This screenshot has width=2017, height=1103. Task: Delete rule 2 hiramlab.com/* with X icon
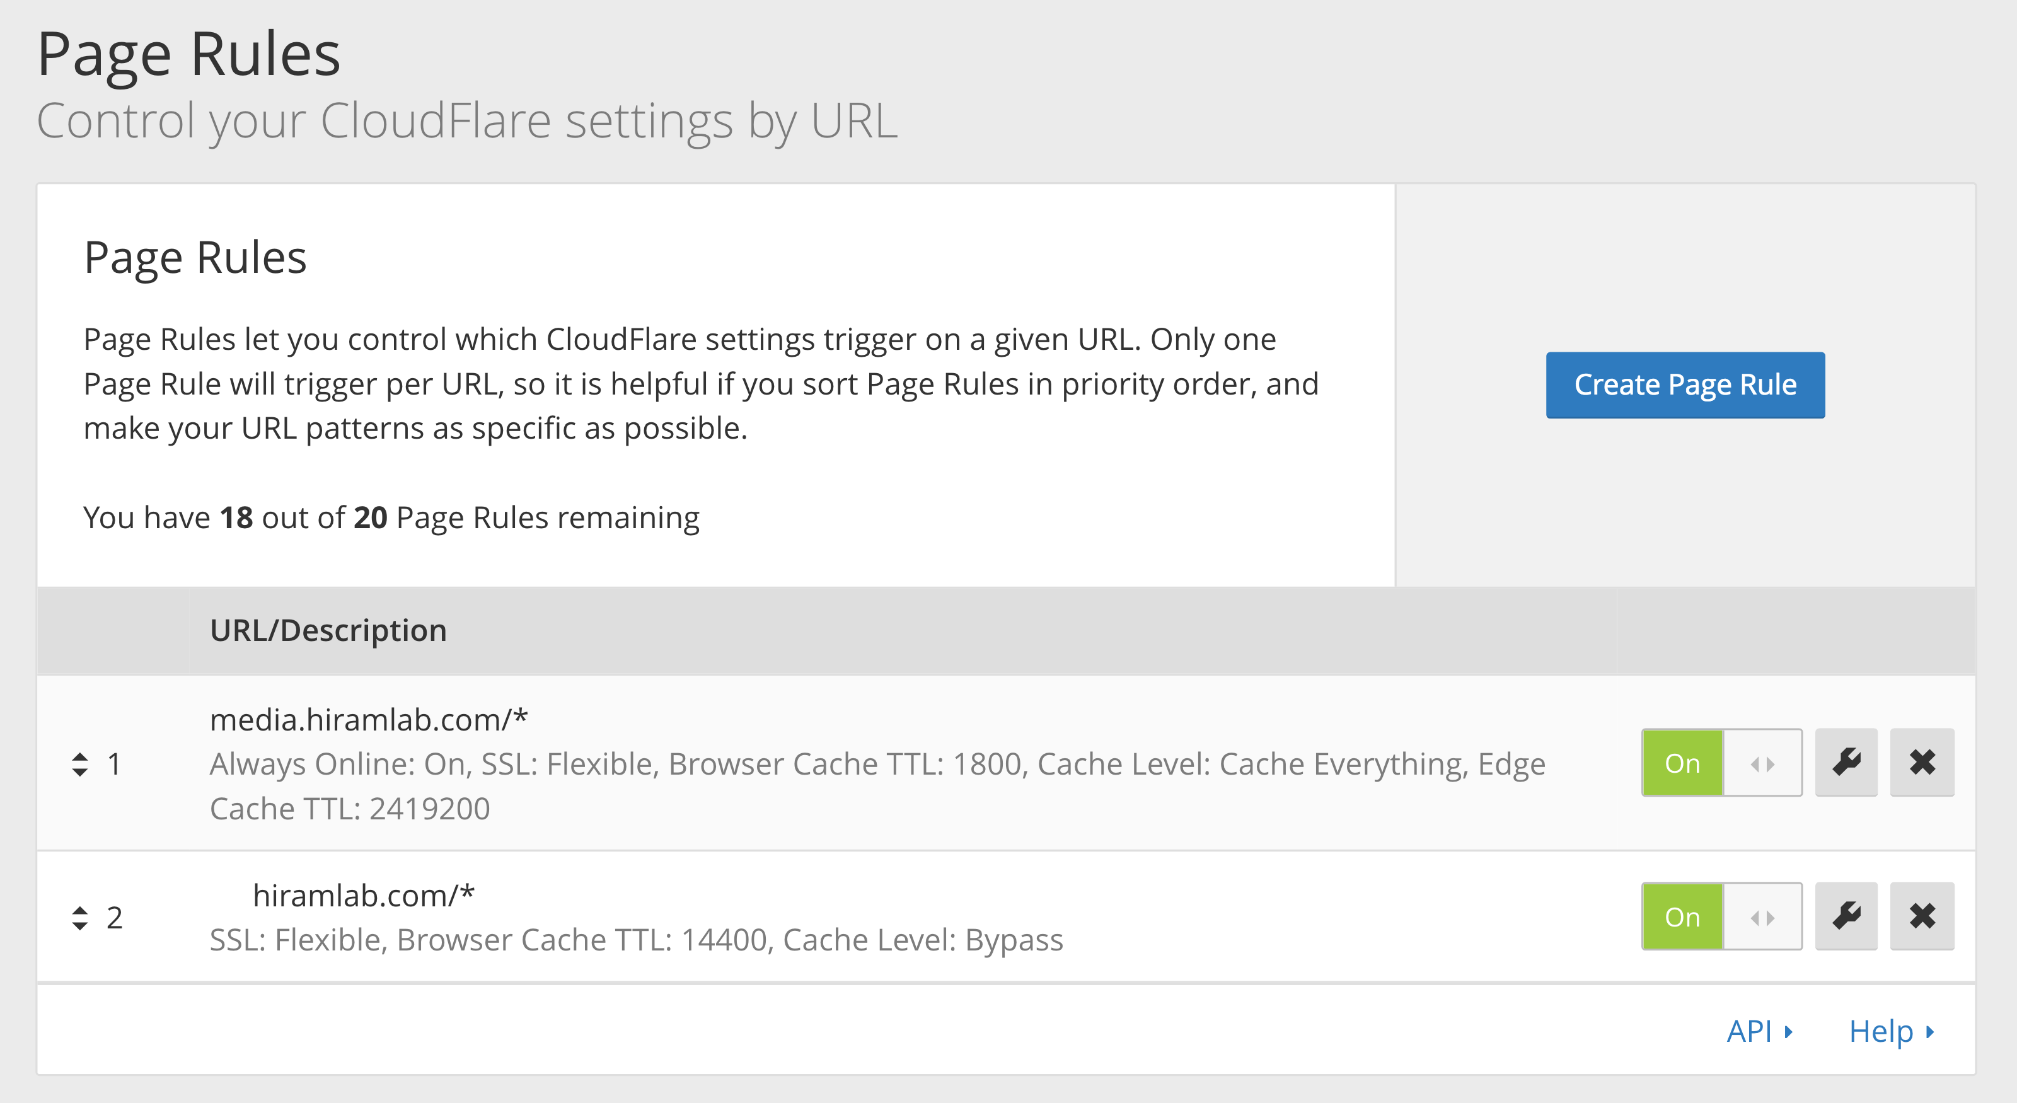tap(1922, 916)
